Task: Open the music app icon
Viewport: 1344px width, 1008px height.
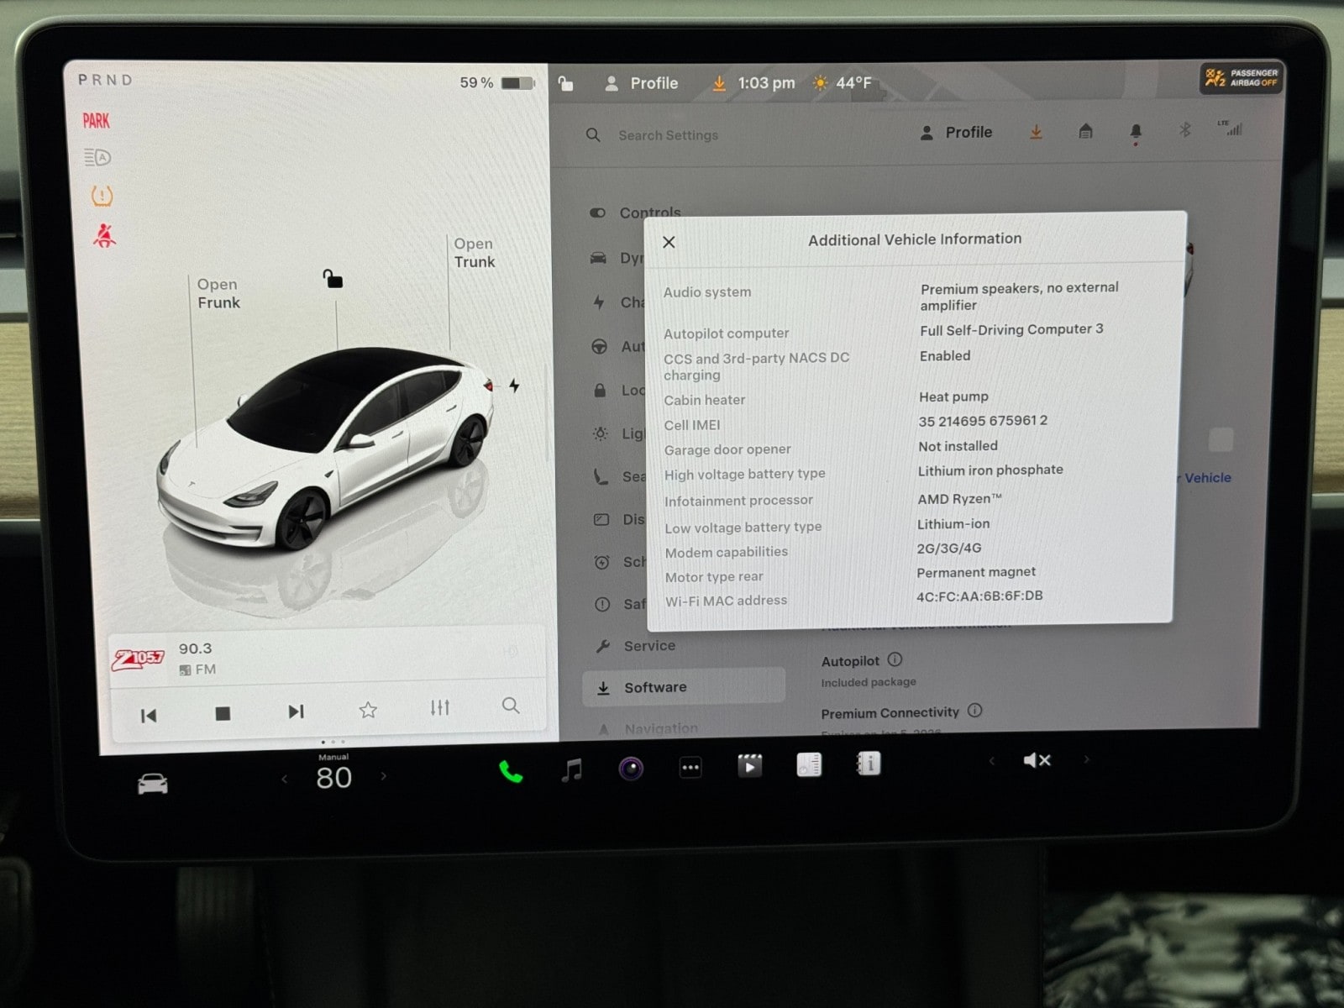Action: [572, 769]
